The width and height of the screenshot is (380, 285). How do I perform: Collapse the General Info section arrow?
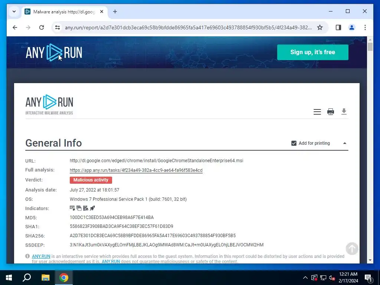[x=345, y=143]
